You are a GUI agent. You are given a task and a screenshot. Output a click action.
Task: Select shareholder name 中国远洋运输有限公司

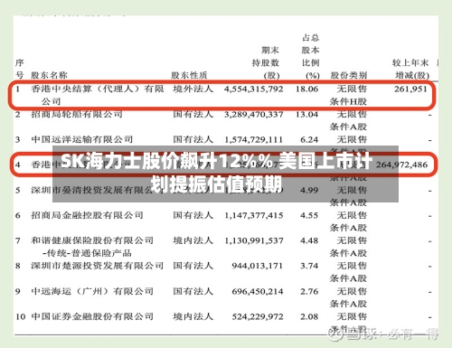(82, 139)
